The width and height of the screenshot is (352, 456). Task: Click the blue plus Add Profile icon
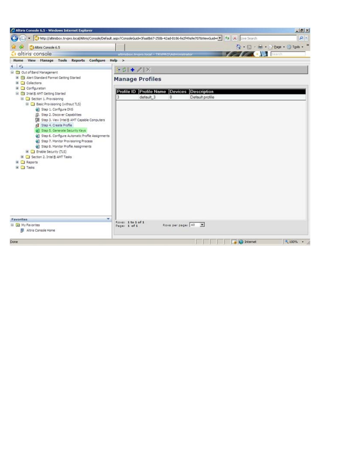(132, 70)
